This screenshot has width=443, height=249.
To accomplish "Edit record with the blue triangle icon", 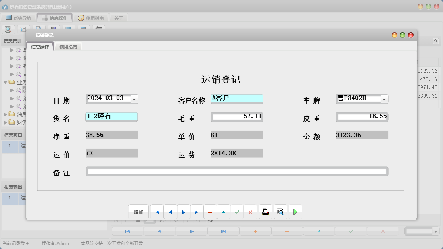I will click(x=224, y=212).
